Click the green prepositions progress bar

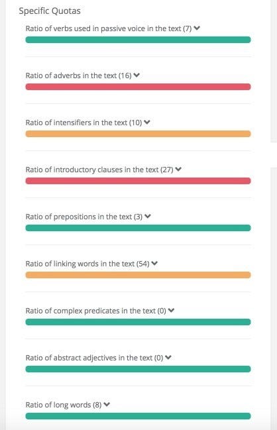138,228
